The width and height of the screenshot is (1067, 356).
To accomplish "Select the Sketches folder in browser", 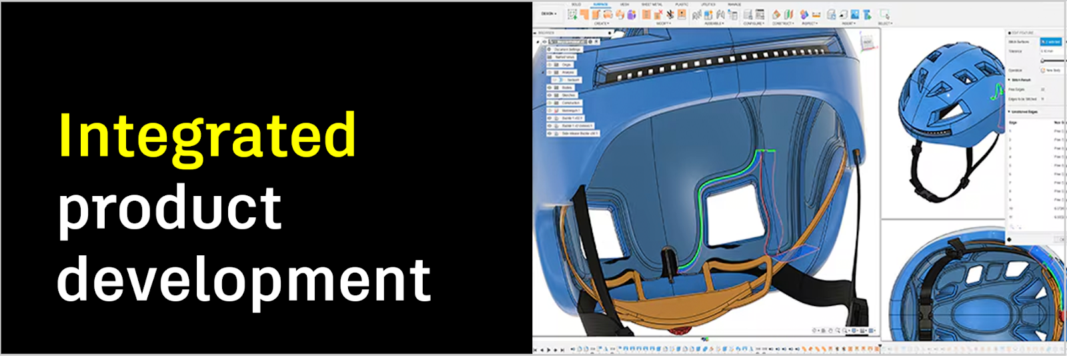I will (x=562, y=95).
